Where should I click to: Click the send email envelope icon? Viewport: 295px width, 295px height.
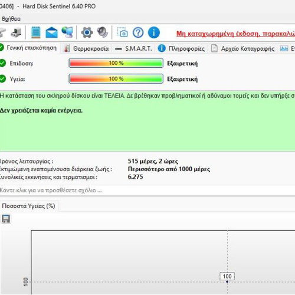click(51, 32)
